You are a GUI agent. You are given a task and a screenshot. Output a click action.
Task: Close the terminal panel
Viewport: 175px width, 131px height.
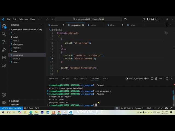click(x=171, y=79)
